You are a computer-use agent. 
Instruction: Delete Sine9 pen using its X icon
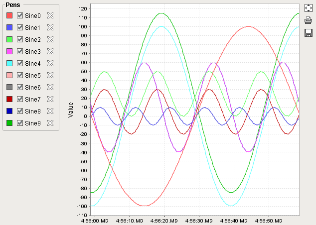[x=50, y=123]
